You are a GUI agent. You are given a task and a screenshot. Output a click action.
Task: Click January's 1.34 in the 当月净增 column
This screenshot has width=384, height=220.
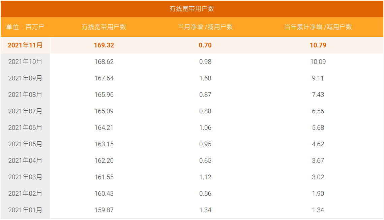[205, 210]
